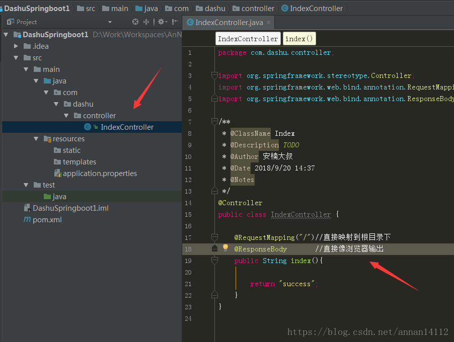The width and height of the screenshot is (454, 342).
Task: Click dashu in the navigation bar
Action: [211, 9]
